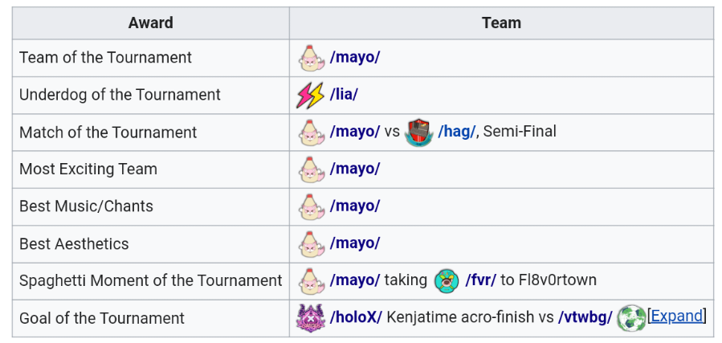Click /mayo/ logo in Most Exciting Team row

[x=311, y=169]
